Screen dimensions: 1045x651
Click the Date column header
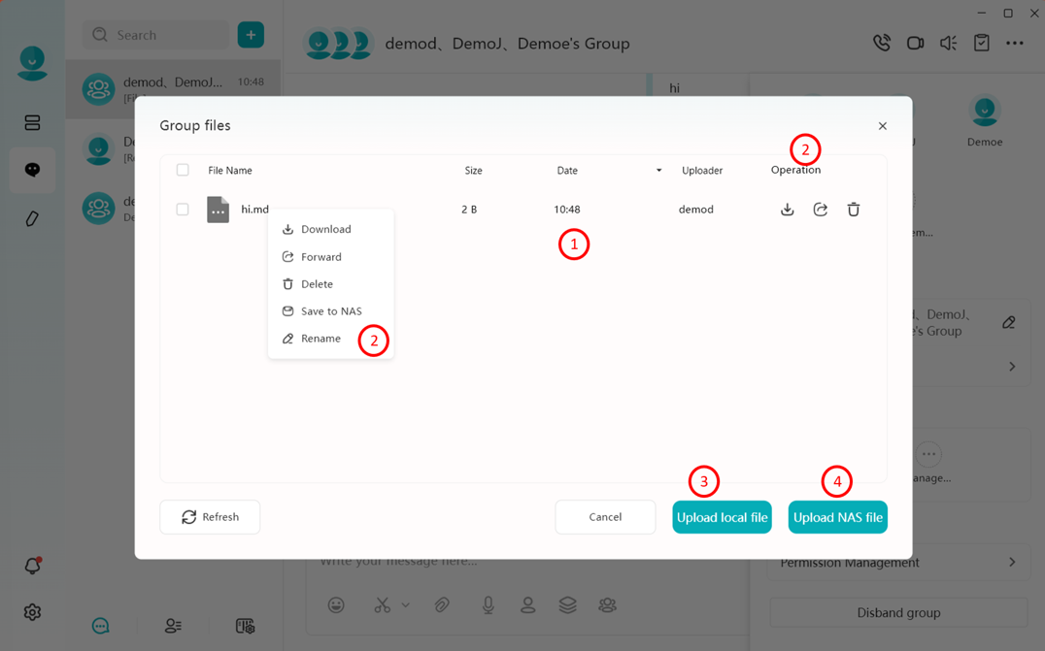pos(567,171)
